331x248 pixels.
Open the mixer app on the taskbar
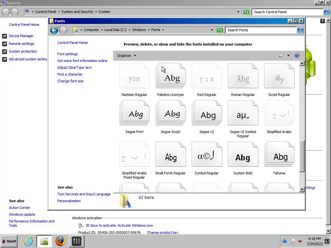[x=76, y=241]
